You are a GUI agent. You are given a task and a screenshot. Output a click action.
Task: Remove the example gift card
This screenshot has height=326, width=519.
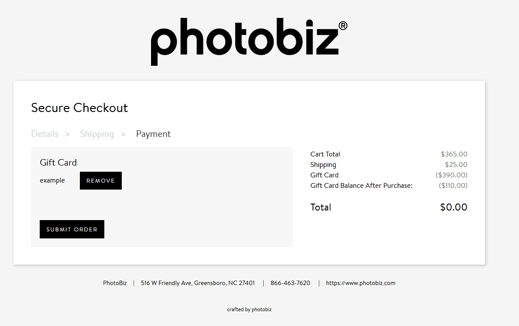pyautogui.click(x=100, y=180)
